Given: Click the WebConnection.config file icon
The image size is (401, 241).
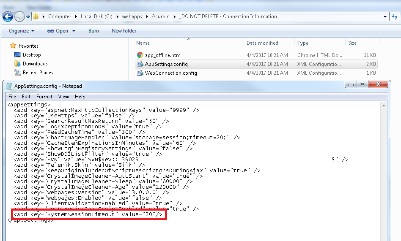Looking at the screenshot, I should click(140, 73).
